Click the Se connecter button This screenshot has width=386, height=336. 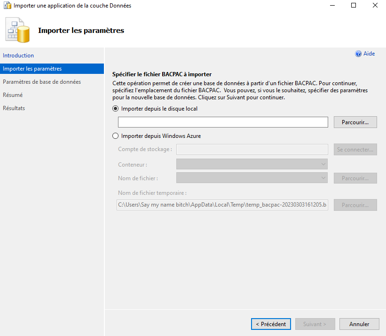(355, 150)
